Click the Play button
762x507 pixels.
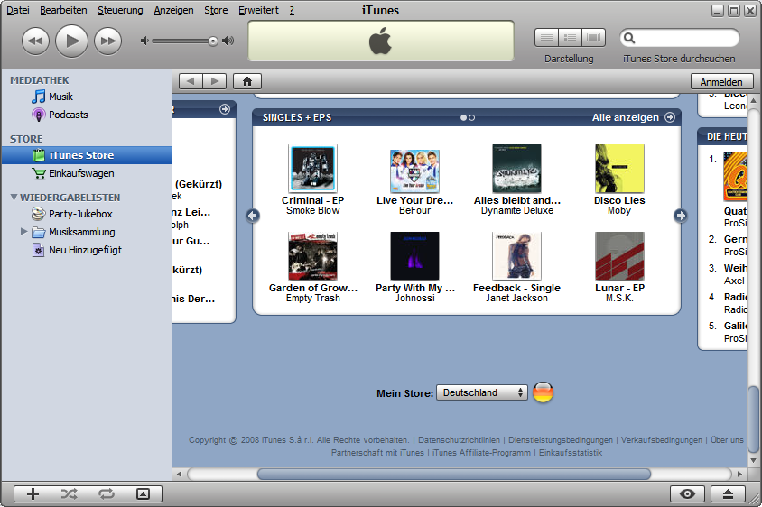point(71,41)
